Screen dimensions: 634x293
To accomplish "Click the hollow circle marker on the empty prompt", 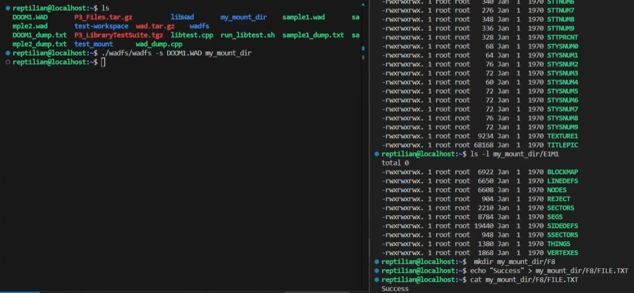I will click(8, 62).
